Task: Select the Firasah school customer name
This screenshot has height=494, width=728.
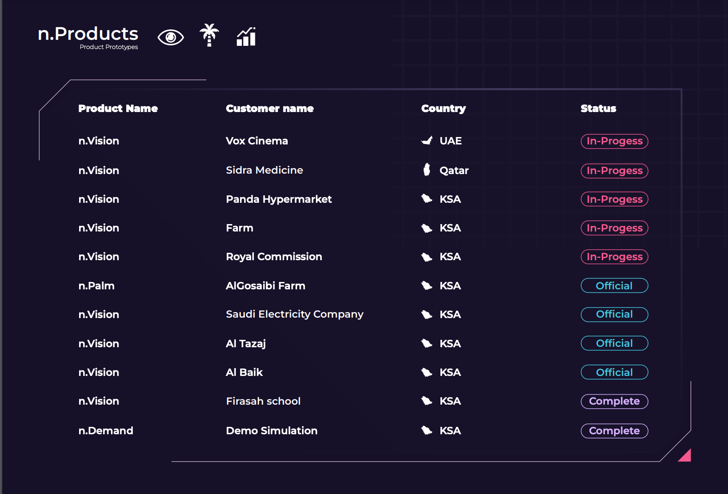Action: tap(263, 401)
